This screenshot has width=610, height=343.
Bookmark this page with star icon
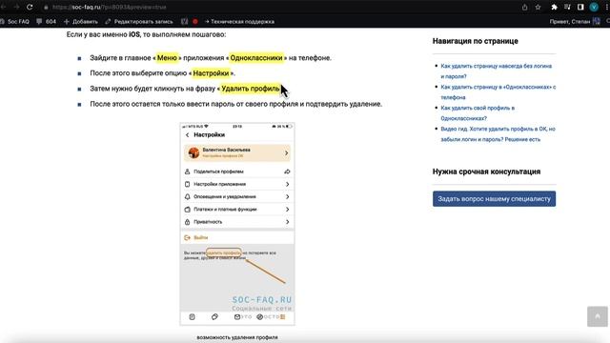coord(538,8)
